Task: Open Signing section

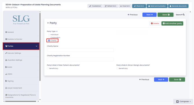Action: [21, 81]
